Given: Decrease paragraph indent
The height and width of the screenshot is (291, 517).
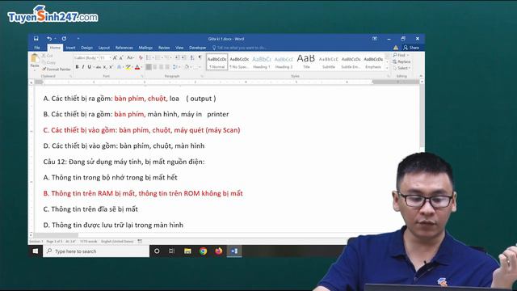Looking at the screenshot, I should [177, 57].
